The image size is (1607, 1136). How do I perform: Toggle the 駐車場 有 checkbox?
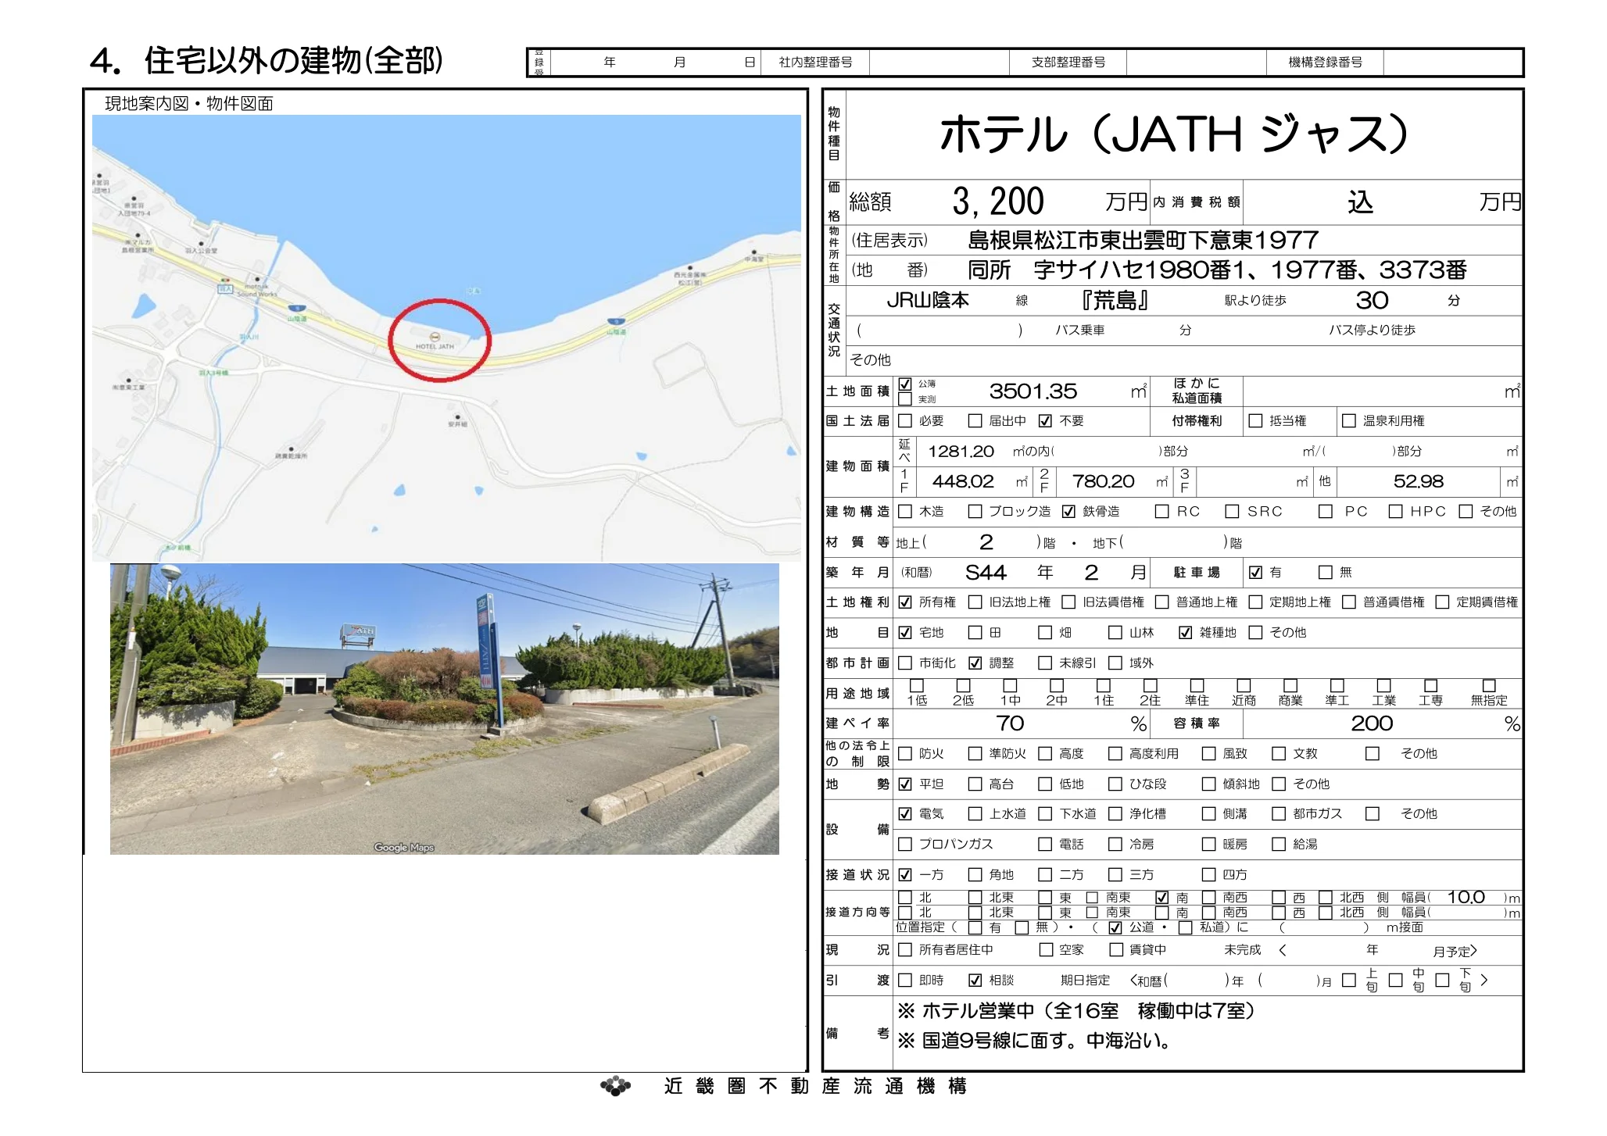pos(1255,573)
